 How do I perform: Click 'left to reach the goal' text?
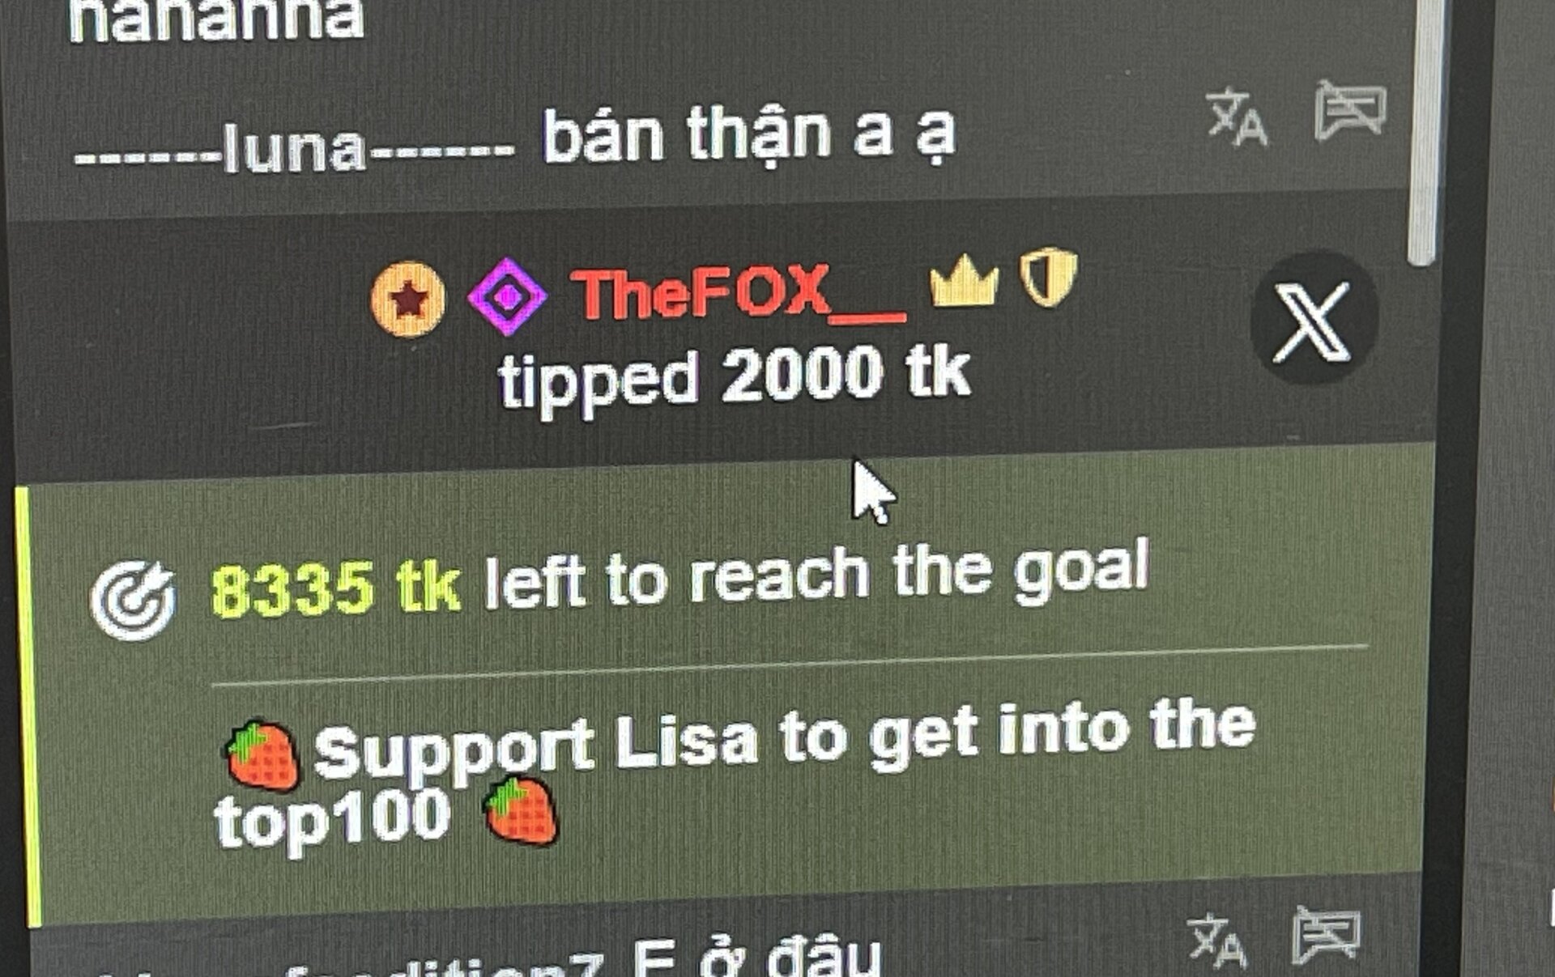816,575
